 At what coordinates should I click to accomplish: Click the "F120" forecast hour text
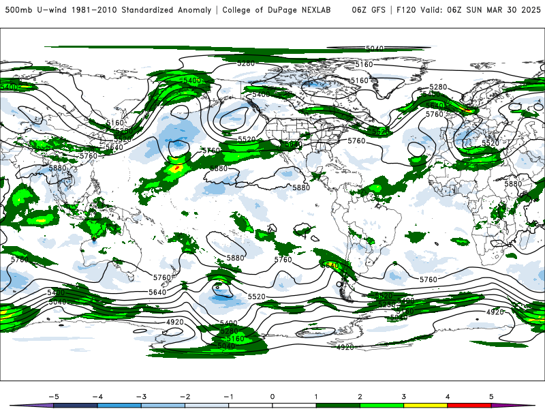(406, 10)
